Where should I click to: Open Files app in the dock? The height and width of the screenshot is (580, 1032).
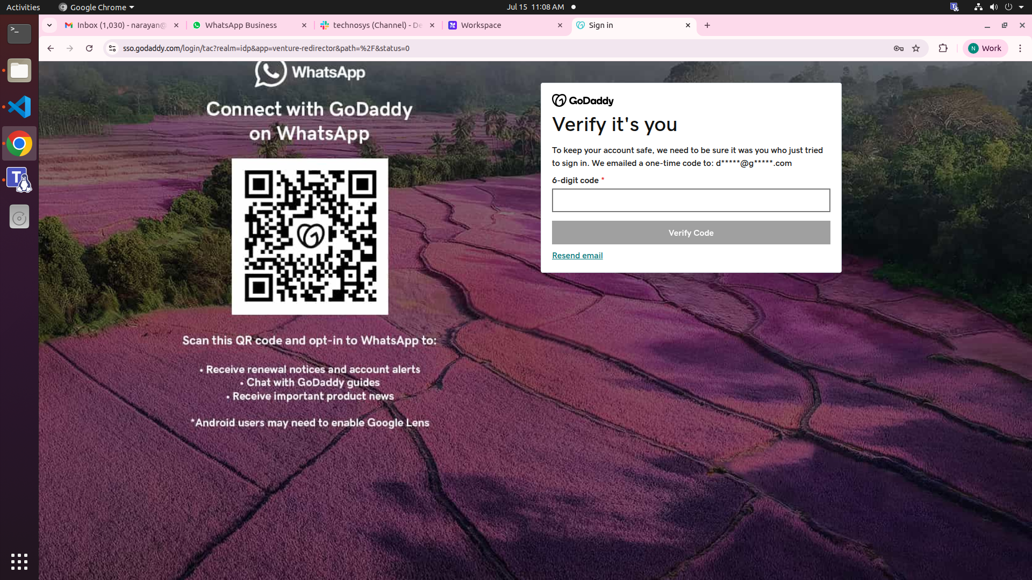[19, 70]
